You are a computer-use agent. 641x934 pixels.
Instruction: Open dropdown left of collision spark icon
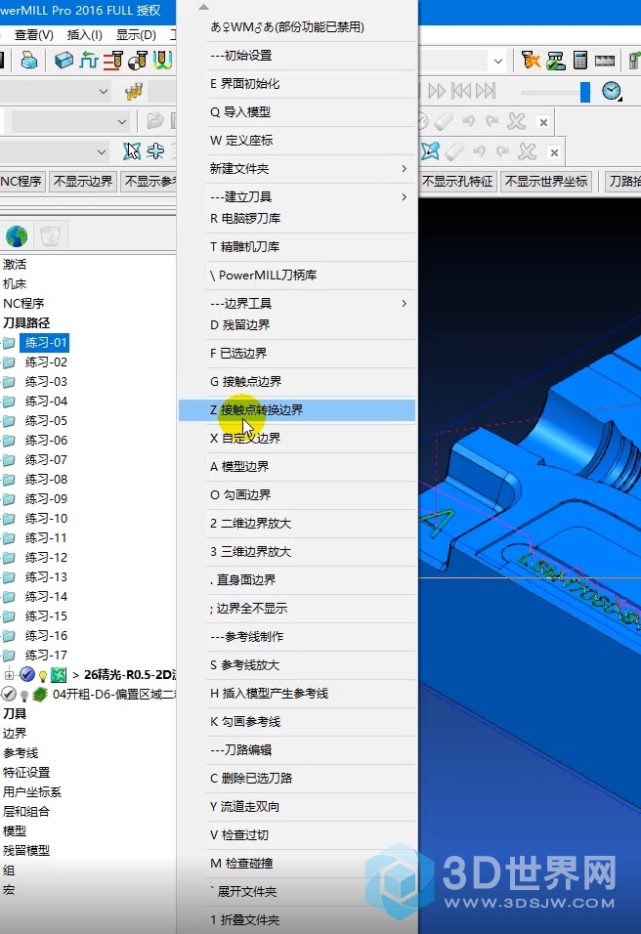pyautogui.click(x=498, y=61)
